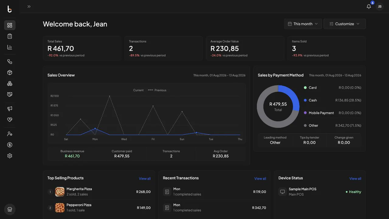Expand the sidebar with the double-chevron icon

29,6
